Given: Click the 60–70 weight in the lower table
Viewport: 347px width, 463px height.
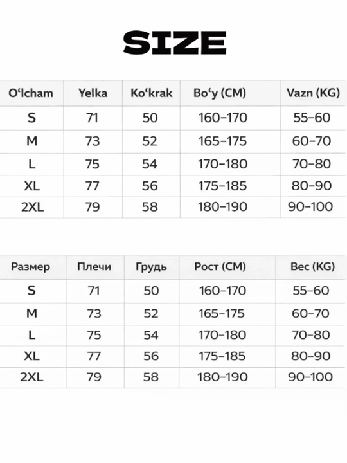Looking at the screenshot, I should (310, 313).
